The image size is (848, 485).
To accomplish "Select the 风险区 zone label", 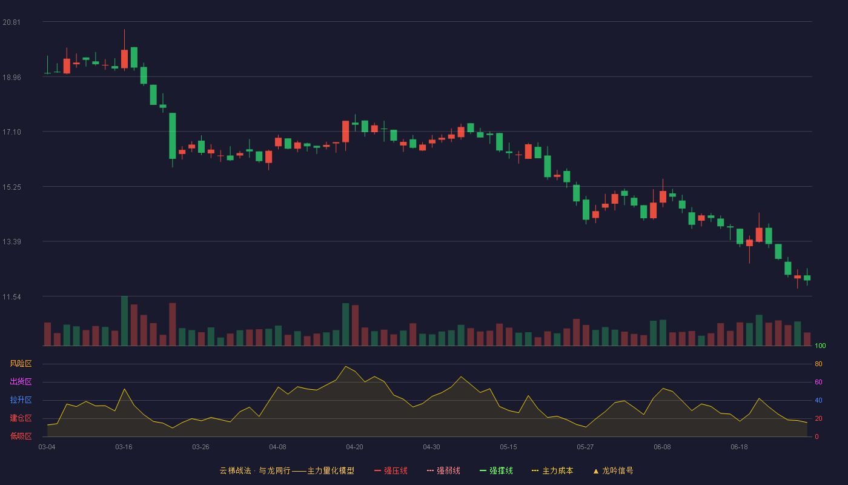I will tap(21, 364).
